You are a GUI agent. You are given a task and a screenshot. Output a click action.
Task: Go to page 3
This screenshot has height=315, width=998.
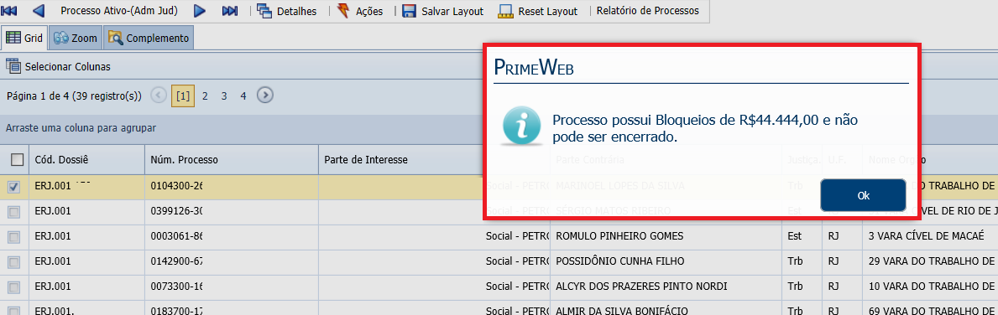point(224,96)
